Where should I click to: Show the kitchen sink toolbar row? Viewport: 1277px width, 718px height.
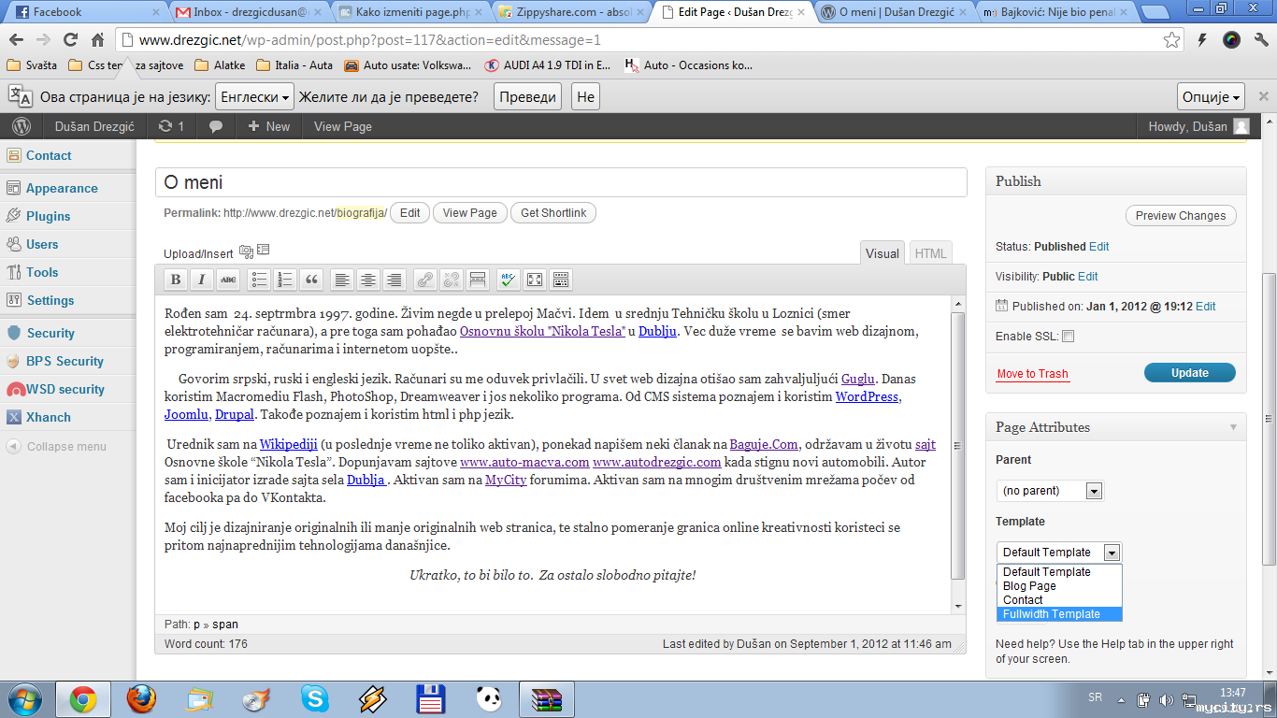point(561,280)
